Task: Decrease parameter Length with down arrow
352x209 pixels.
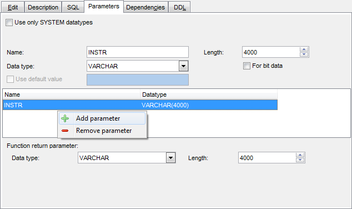Action: [304, 54]
